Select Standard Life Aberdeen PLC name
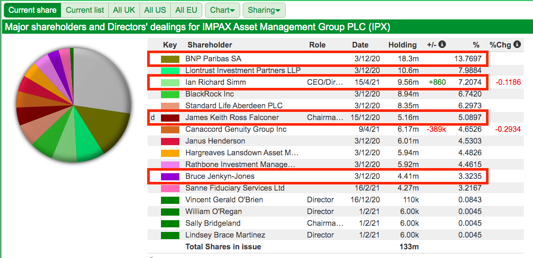 pos(234,106)
